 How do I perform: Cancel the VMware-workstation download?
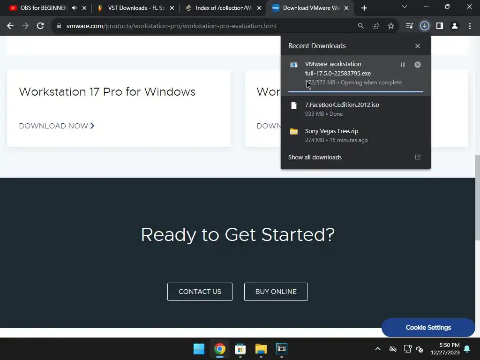[x=418, y=65]
